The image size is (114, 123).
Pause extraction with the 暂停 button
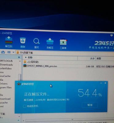coord(90,105)
